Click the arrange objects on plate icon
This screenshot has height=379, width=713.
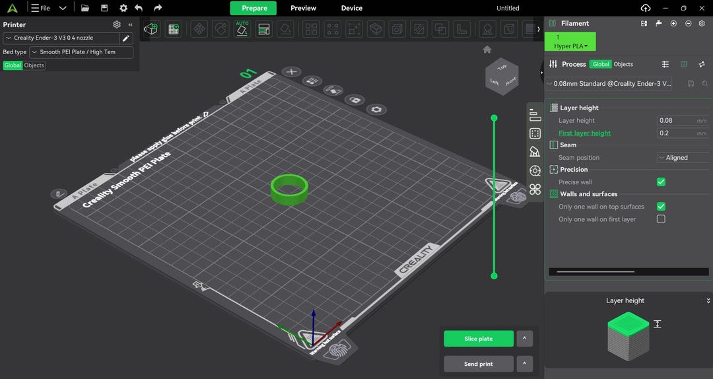312,81
